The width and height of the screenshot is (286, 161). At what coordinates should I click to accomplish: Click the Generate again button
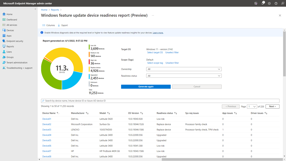(146, 87)
